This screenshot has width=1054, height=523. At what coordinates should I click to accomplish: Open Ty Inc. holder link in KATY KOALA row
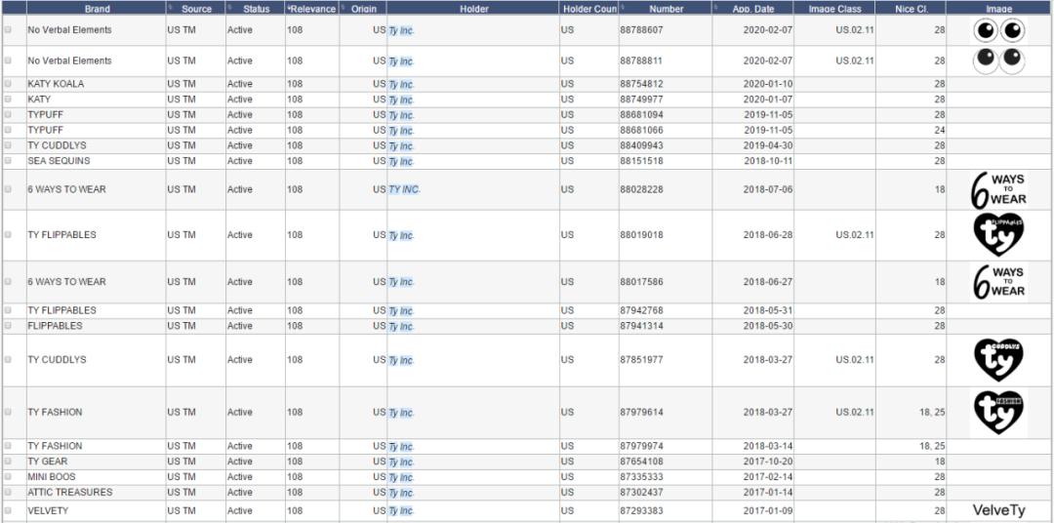401,85
